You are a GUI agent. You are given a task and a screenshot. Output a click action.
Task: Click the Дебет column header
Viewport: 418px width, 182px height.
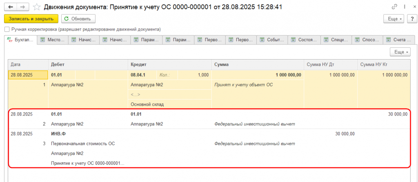[88, 64]
